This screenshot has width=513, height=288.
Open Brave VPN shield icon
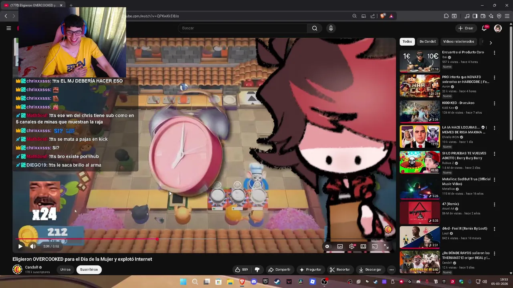coord(499,16)
